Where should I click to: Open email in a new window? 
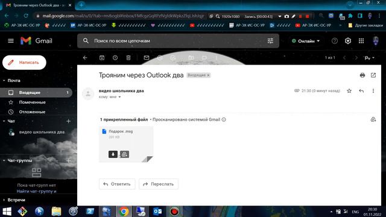coord(373,75)
